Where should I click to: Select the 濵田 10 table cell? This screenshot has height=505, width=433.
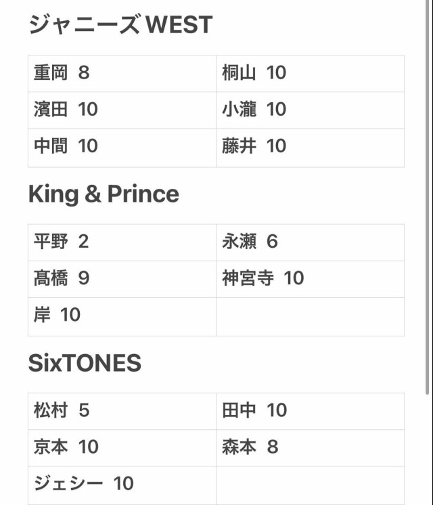tap(122, 110)
